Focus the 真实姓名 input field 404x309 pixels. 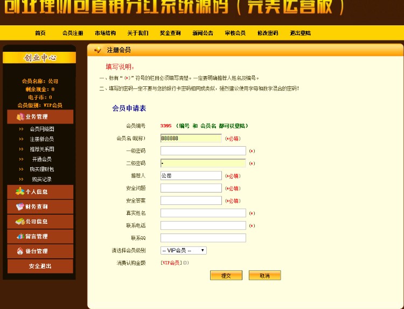(x=203, y=213)
